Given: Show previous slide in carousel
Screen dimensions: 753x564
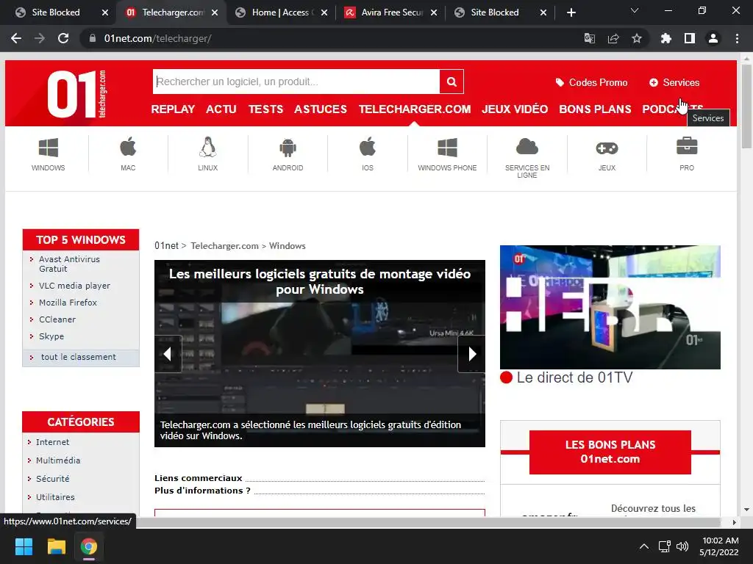Looking at the screenshot, I should [168, 354].
